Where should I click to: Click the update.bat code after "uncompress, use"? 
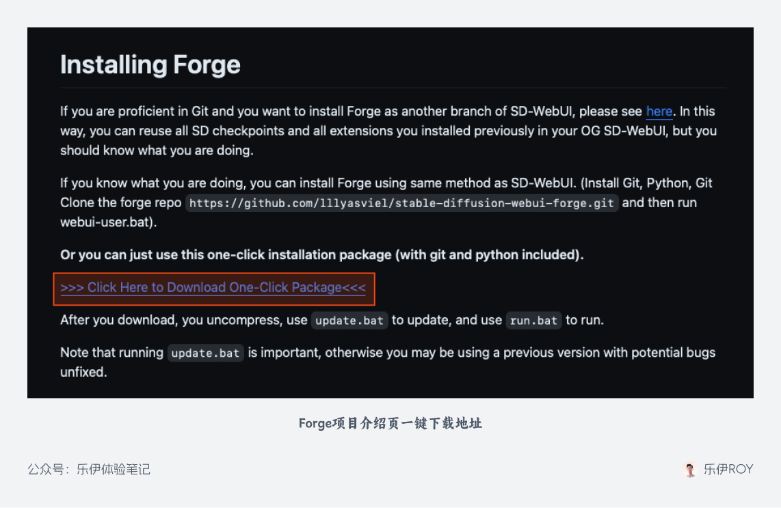tap(349, 320)
